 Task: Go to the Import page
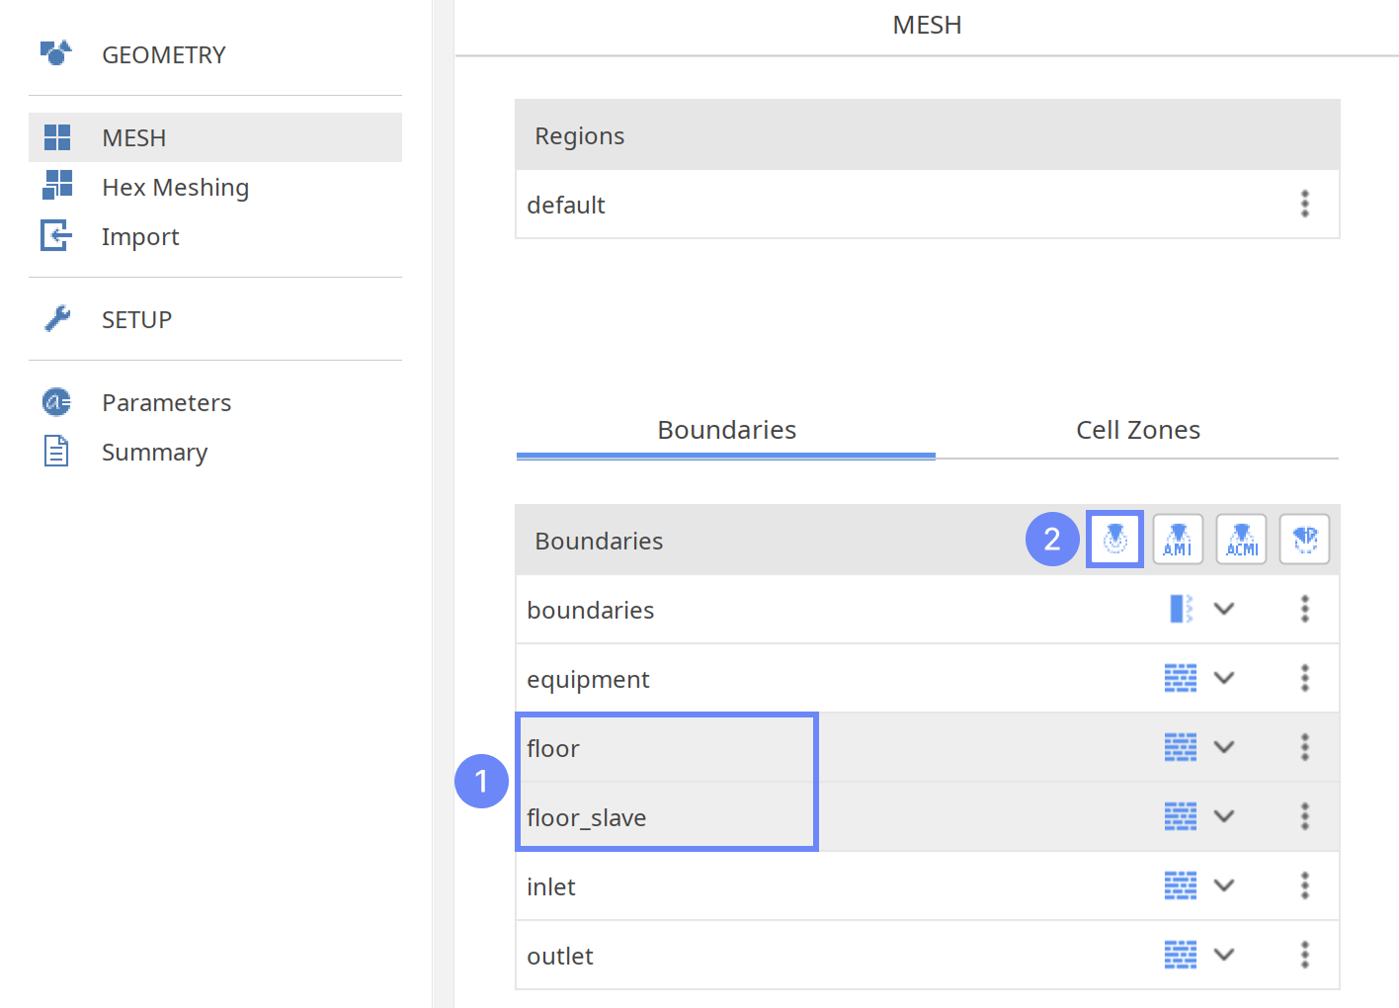140,236
